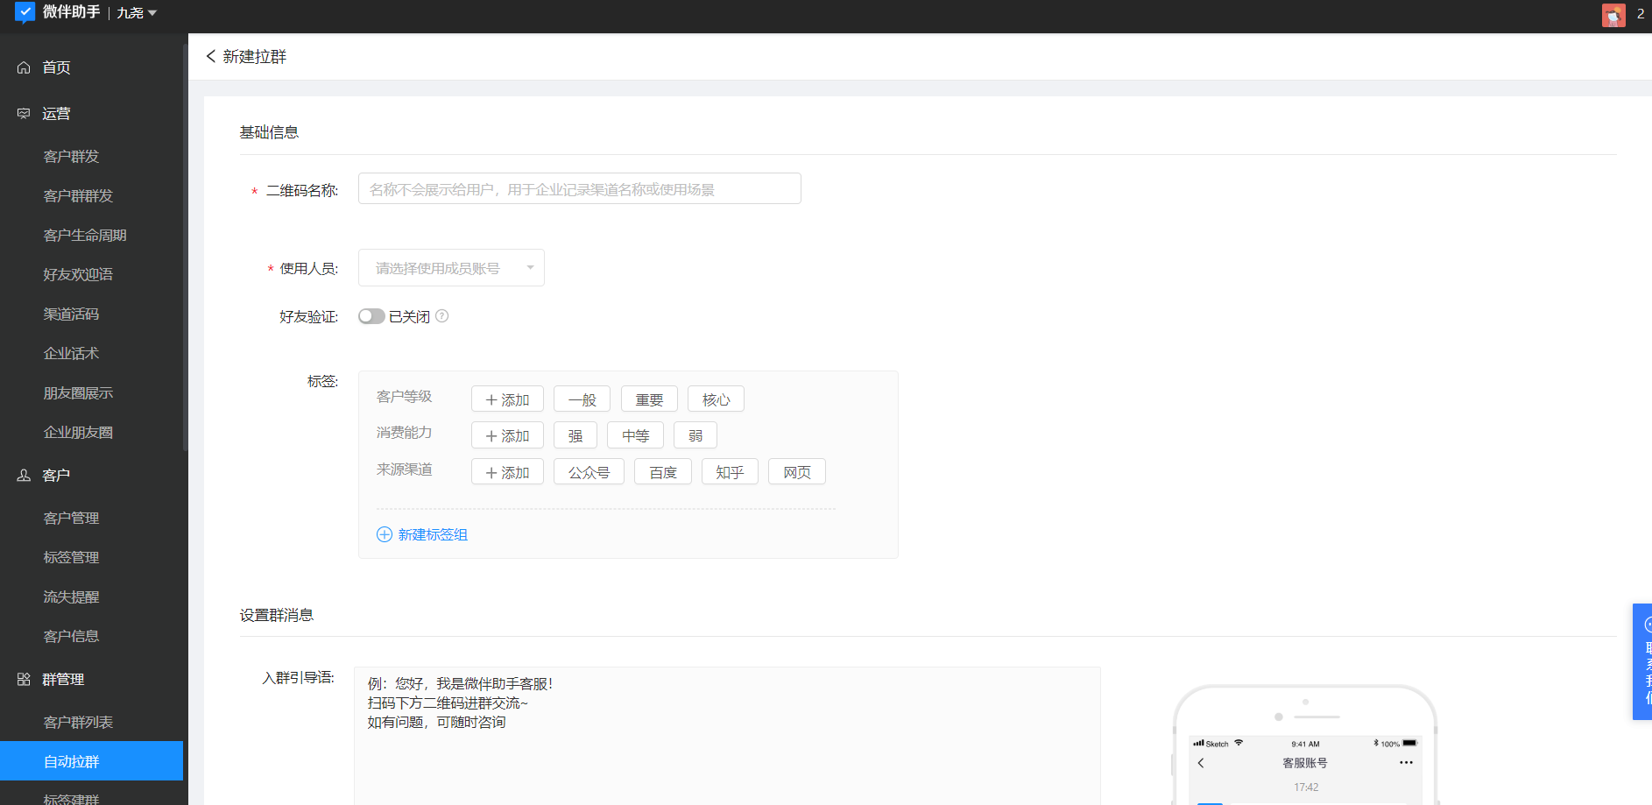
Task: Click the help icon next to 已关闭
Action: click(x=442, y=316)
